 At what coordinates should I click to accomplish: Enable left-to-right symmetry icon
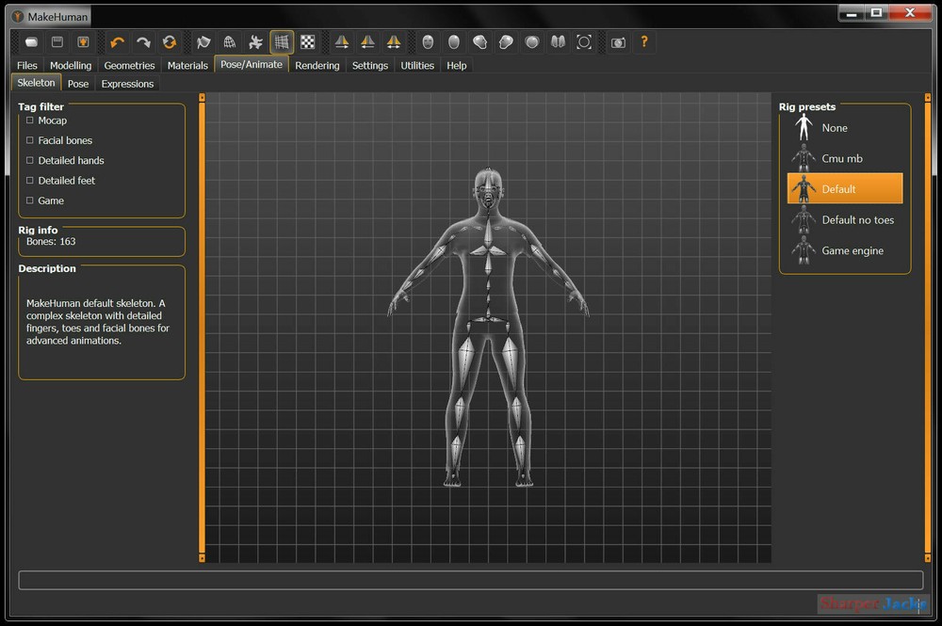click(x=342, y=42)
